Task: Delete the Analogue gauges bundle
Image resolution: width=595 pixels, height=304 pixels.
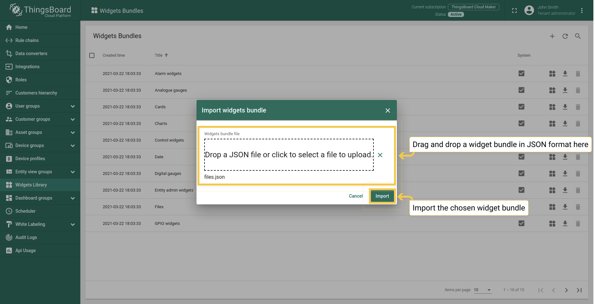Action: (578, 90)
